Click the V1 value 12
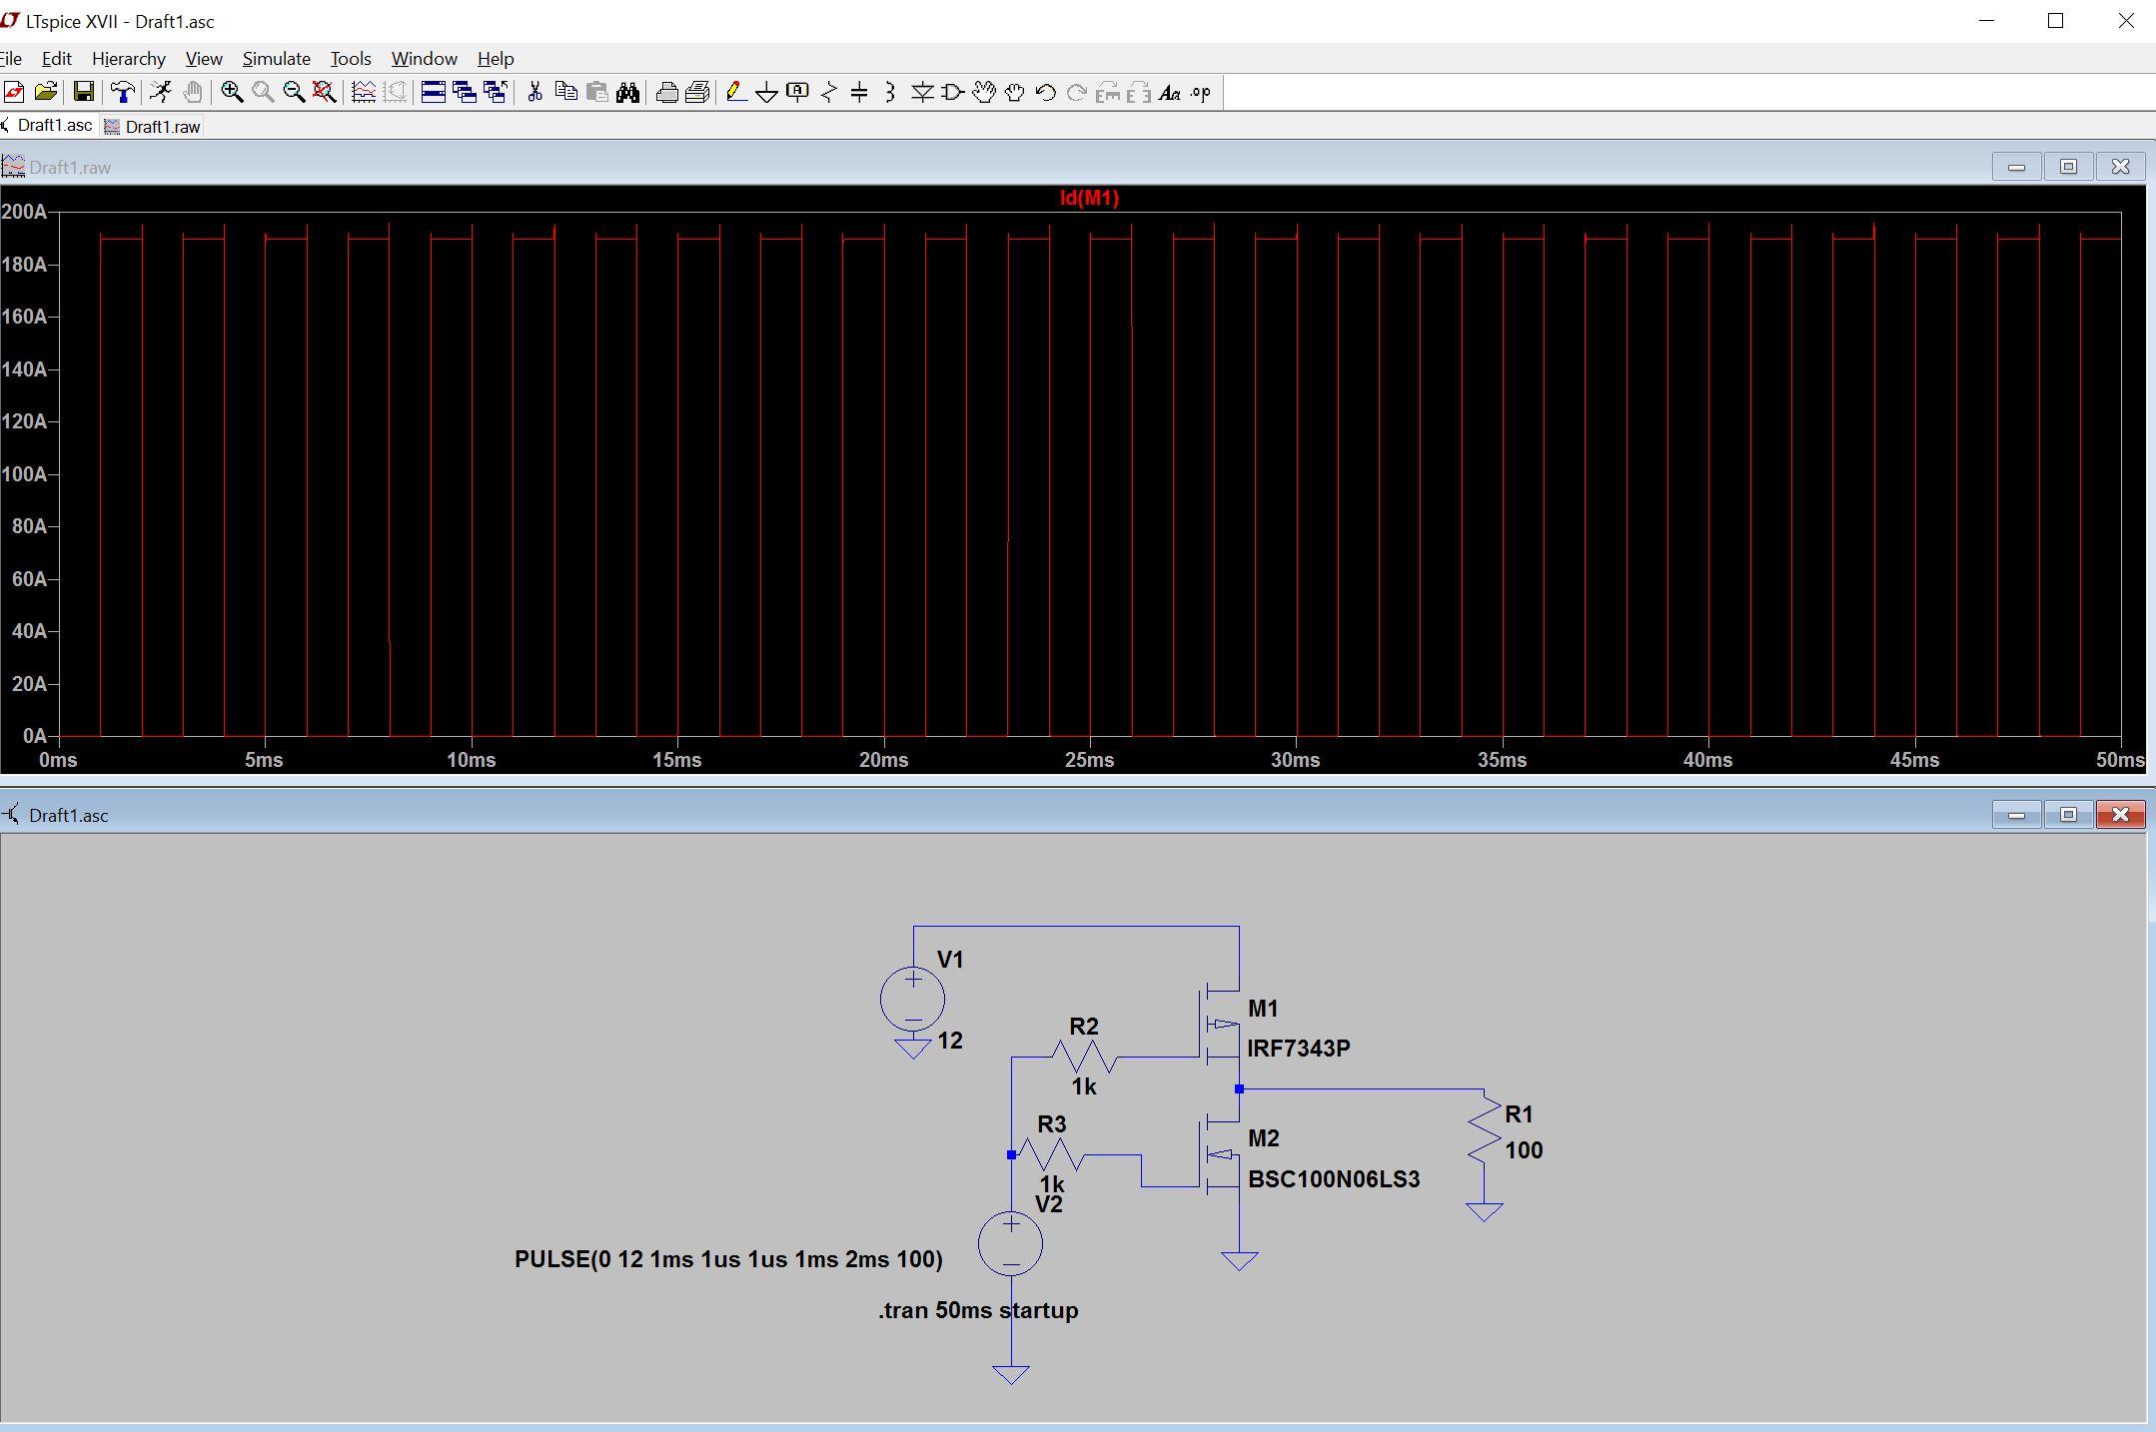Screen dimensions: 2156x1432 pos(950,1041)
